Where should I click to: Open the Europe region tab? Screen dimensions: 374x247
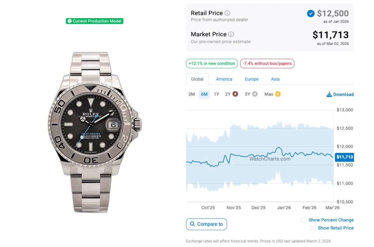(252, 79)
